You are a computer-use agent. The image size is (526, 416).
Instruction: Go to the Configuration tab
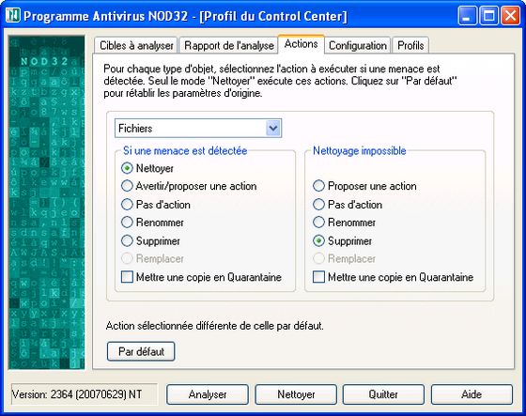(x=358, y=46)
